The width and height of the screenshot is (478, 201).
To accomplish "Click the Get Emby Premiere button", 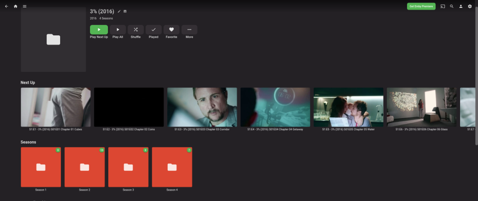I will coord(421,6).
